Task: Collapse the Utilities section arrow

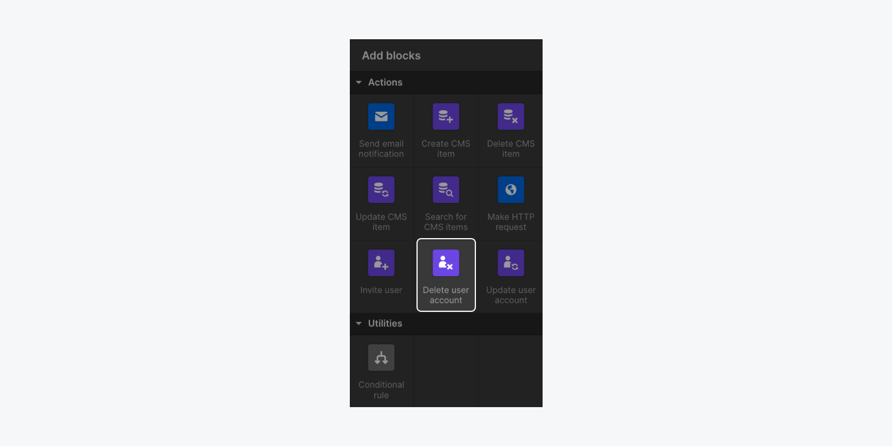Action: 359,324
